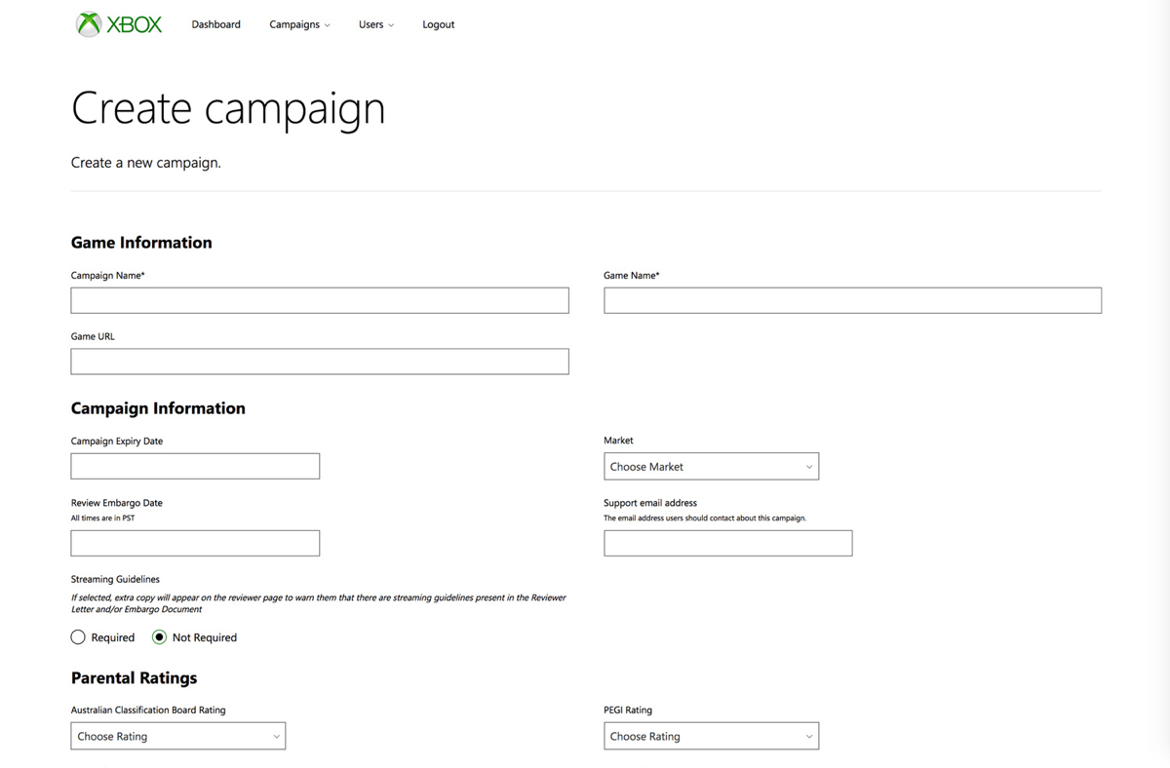Click into the Game Name field
Screen dimensions: 1170x768
click(852, 300)
